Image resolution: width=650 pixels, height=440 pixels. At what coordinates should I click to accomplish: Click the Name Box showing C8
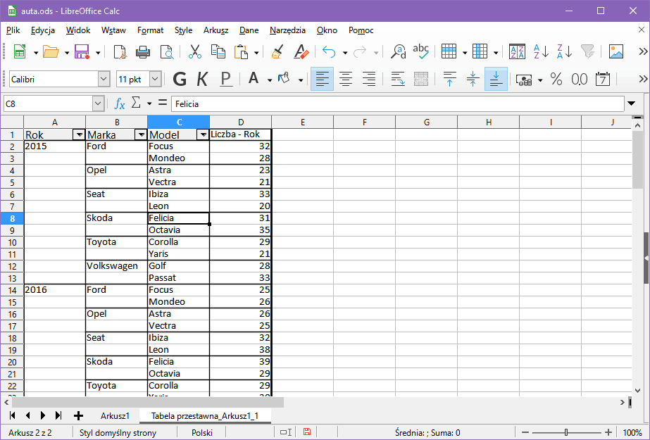[48, 104]
